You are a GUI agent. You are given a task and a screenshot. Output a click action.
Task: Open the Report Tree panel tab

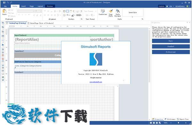[x=183, y=119]
